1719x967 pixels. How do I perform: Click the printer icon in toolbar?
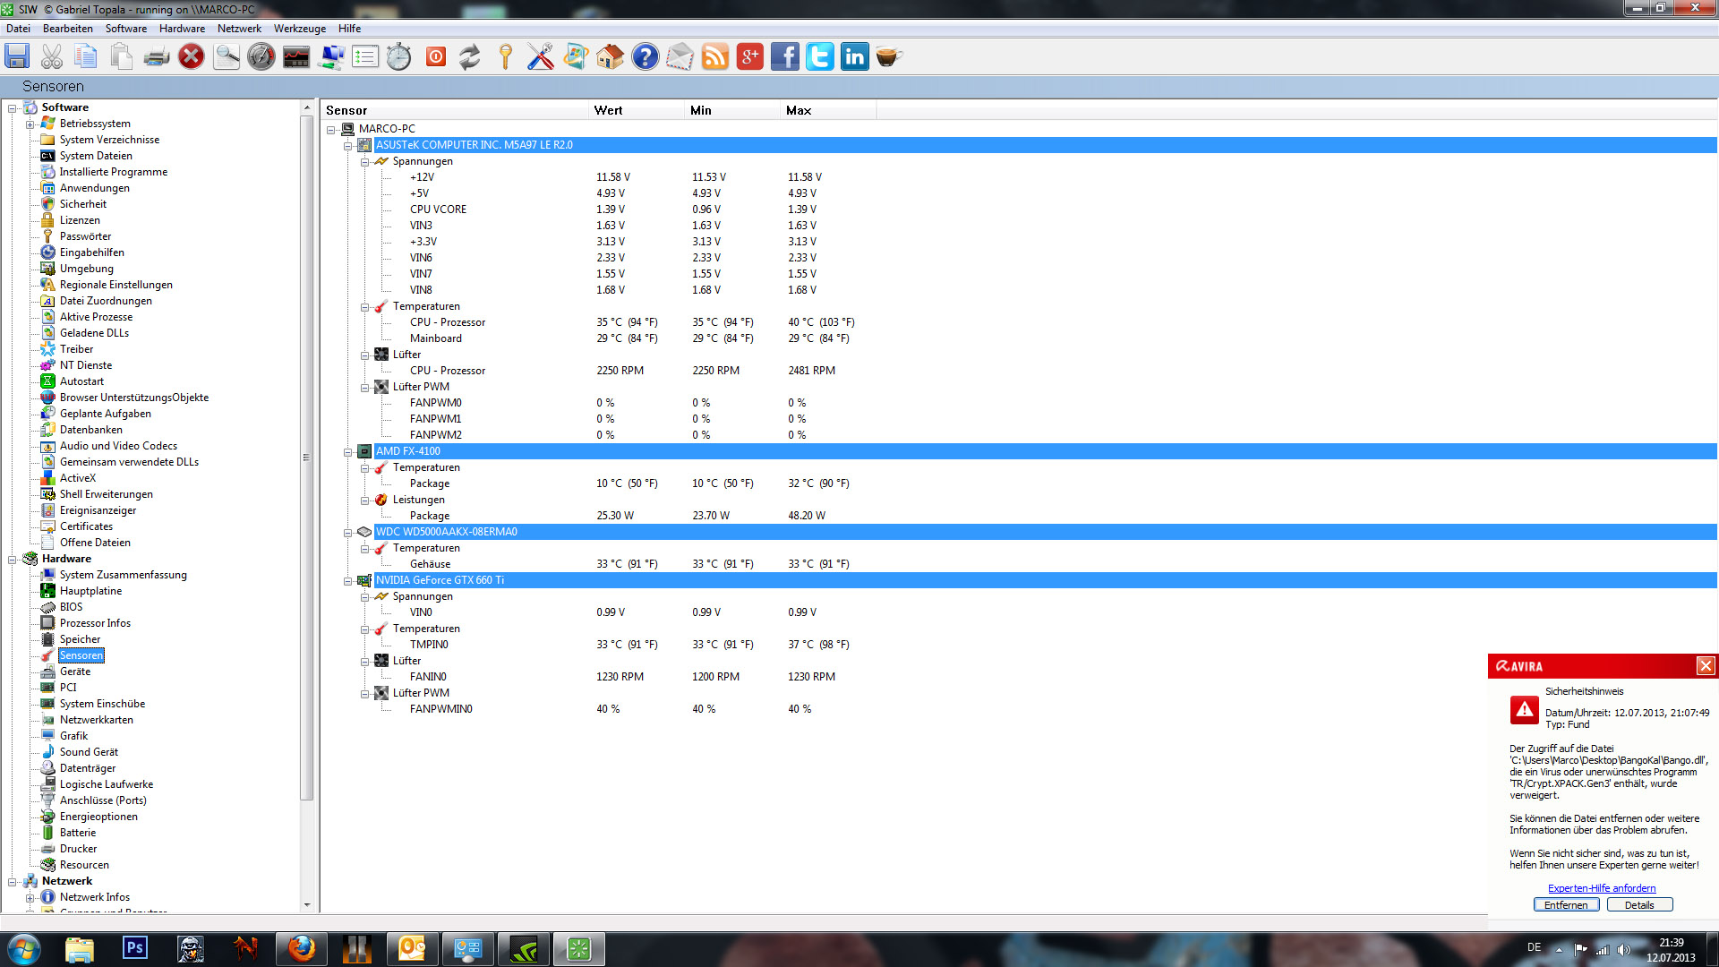157,57
